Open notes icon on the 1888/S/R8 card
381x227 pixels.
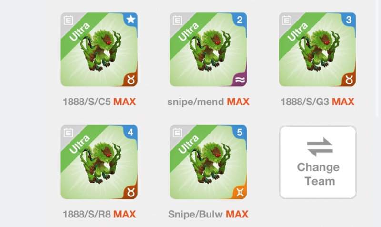[68, 133]
